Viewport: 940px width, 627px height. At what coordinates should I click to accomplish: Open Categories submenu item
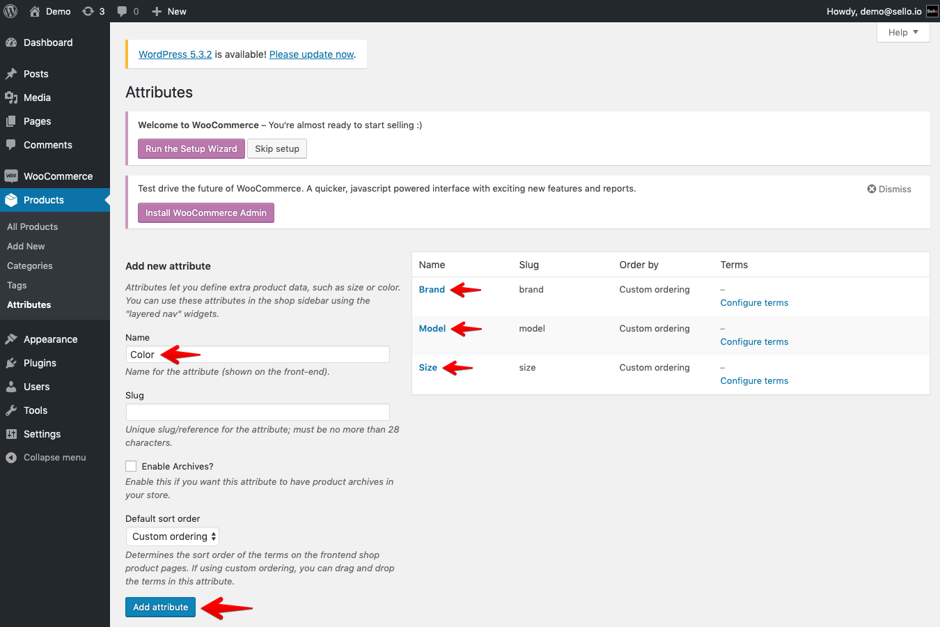(x=30, y=265)
